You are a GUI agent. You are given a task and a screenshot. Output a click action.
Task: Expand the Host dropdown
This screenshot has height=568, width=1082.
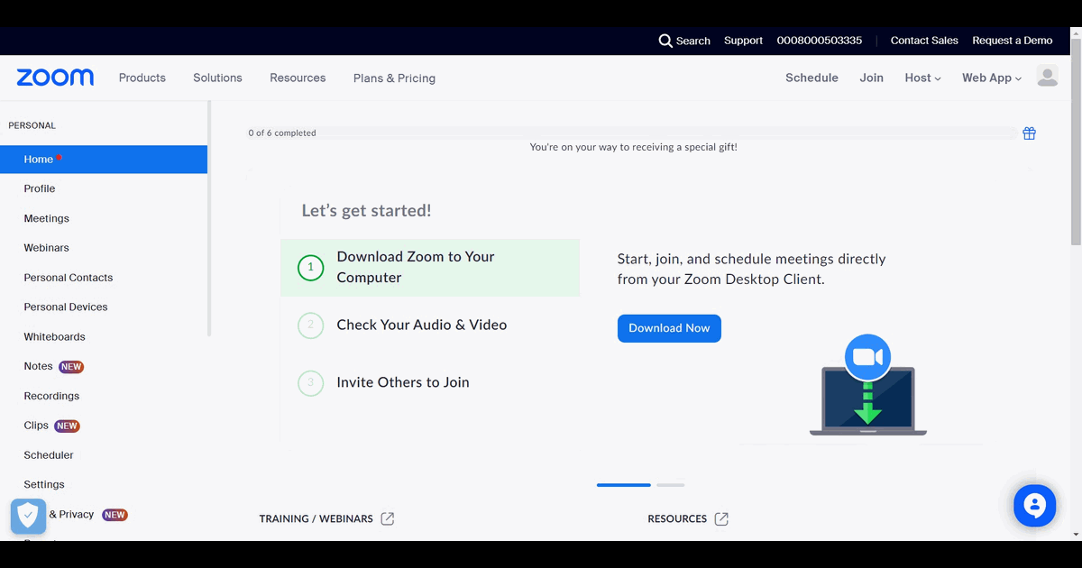(x=922, y=78)
